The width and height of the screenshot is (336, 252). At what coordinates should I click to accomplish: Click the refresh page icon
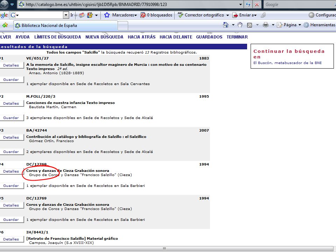[x=248, y=4]
